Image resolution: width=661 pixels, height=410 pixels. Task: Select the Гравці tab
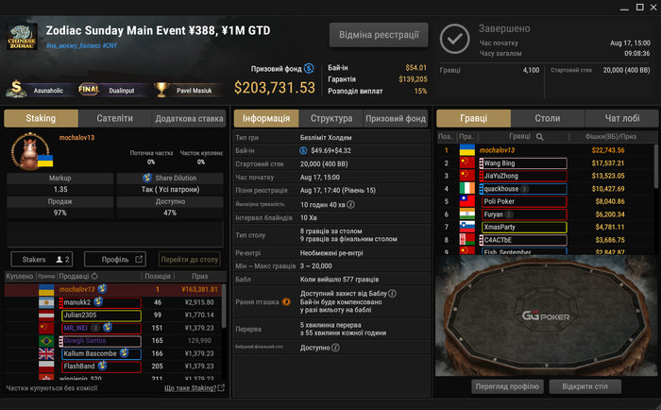[473, 118]
